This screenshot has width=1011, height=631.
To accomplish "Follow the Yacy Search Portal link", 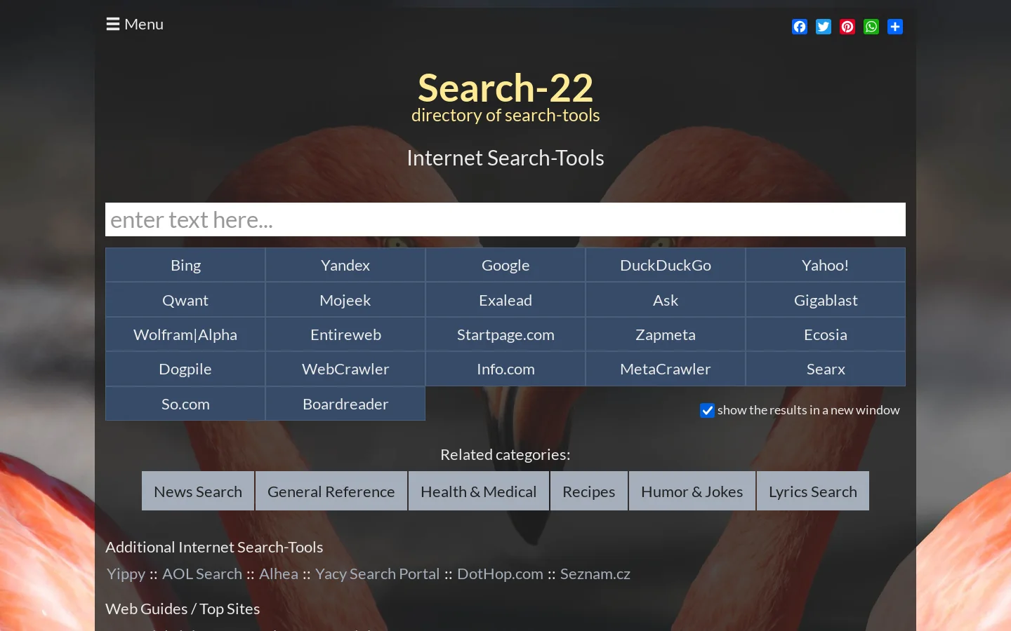I will coord(378,574).
